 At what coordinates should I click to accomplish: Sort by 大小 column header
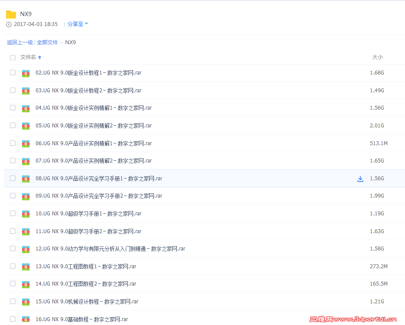point(377,57)
